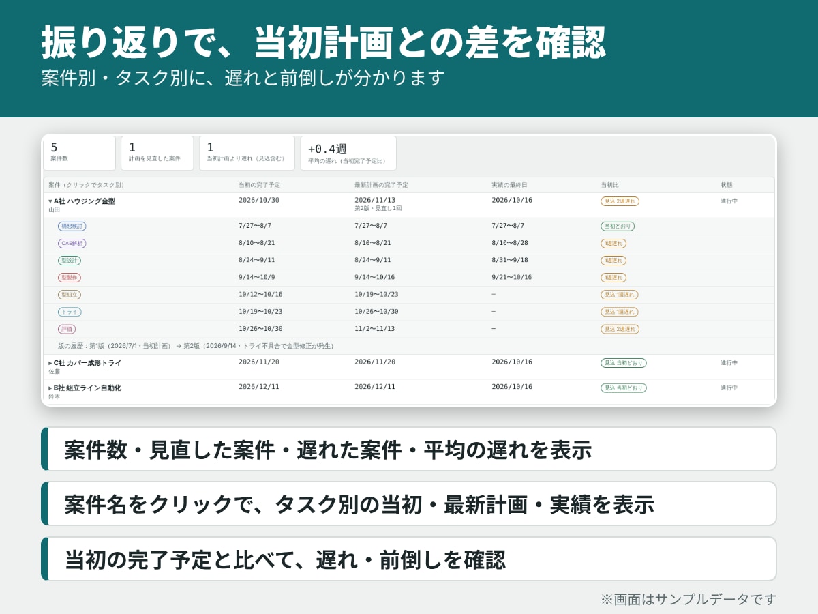Click the 案件数 summary card showing 5
Viewport: 818px width, 614px height.
80,153
